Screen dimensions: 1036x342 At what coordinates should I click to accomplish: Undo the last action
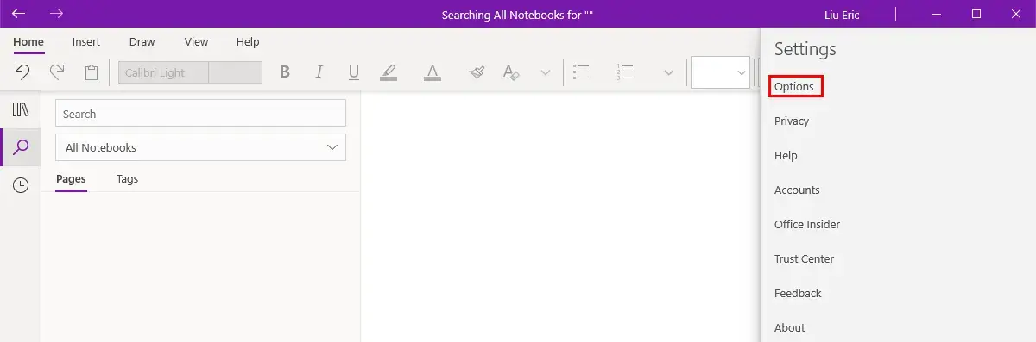pos(22,72)
